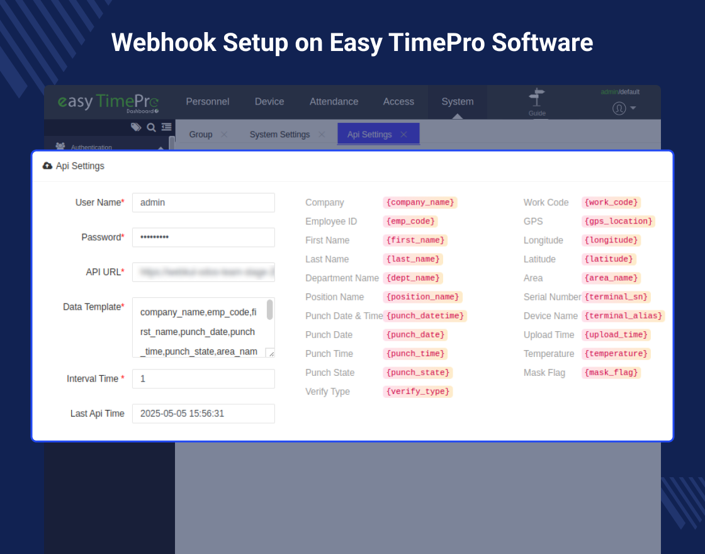
Task: Click the {last_name} tag
Action: [413, 259]
